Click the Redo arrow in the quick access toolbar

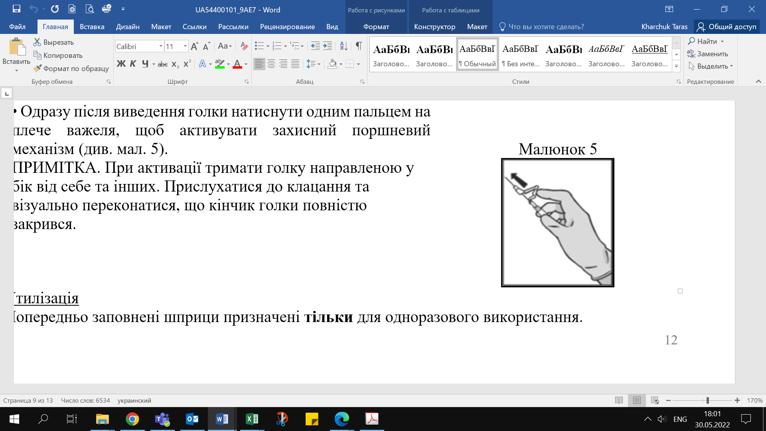(55, 9)
